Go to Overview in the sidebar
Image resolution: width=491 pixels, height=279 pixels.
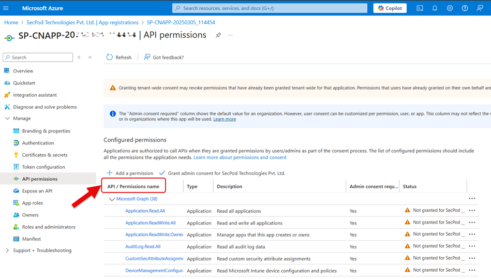tap(23, 71)
